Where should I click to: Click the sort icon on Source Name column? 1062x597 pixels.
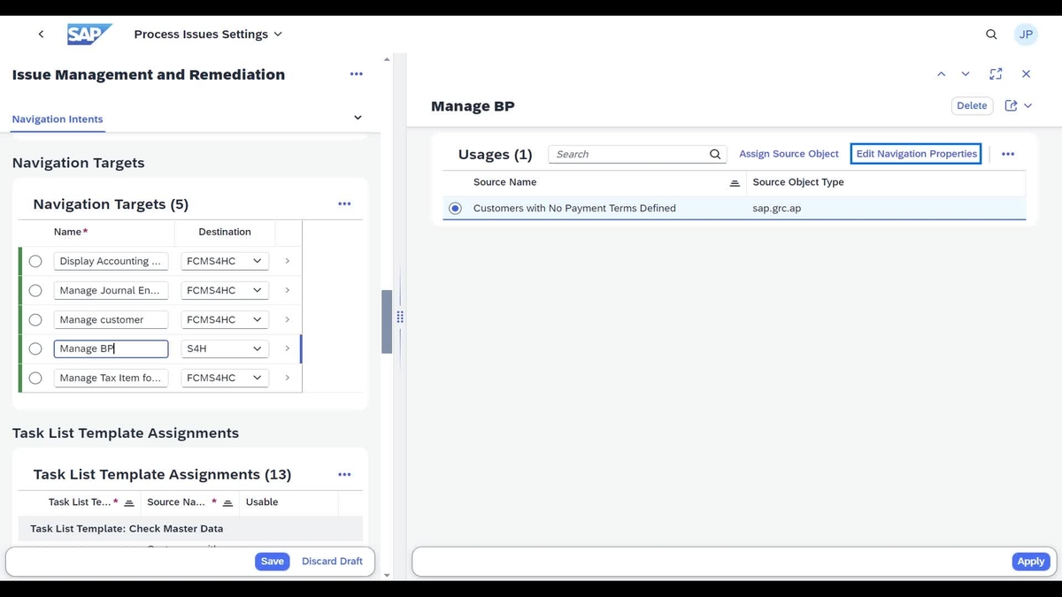coord(735,182)
